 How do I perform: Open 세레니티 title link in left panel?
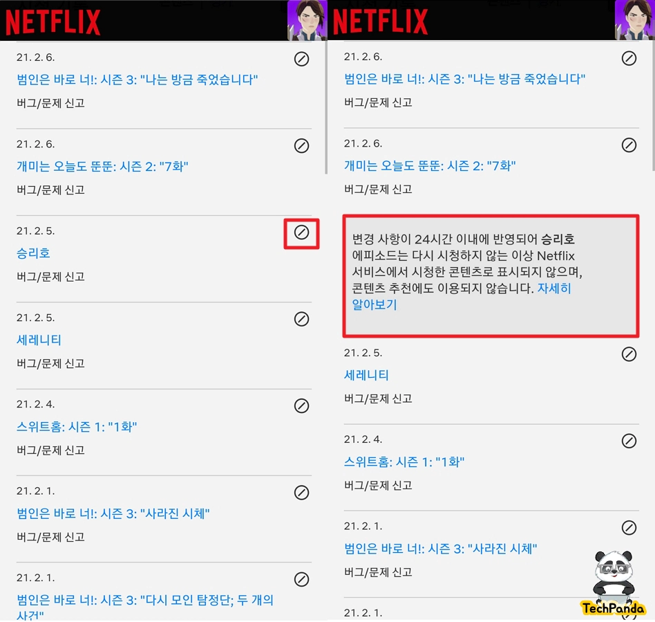(x=39, y=340)
